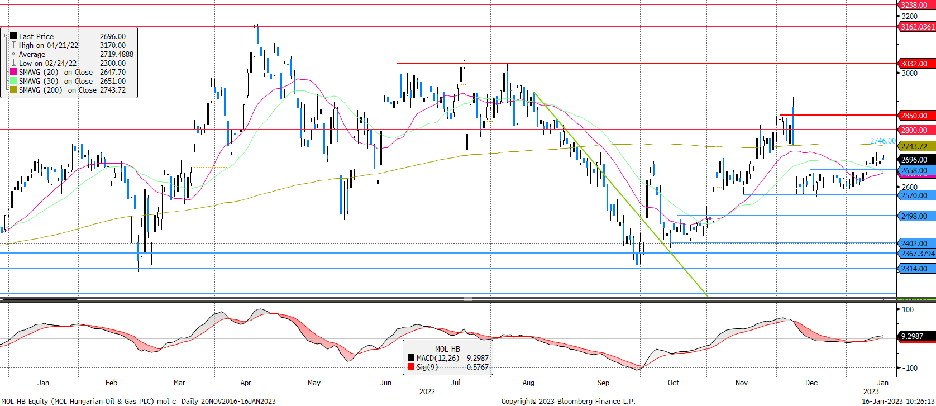Viewport: 936px width, 406px height.
Task: Click the 9.2987 MACD value axis tag
Action: click(x=915, y=336)
